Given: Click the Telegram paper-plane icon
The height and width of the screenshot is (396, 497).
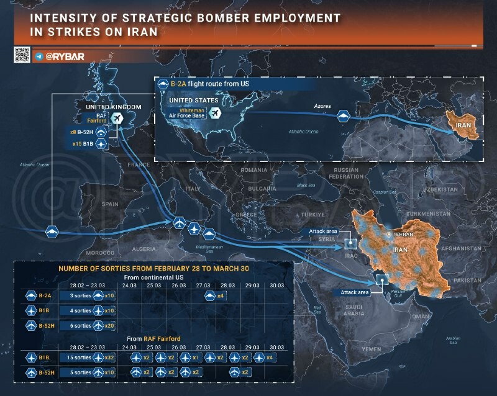Looking at the screenshot, I should pos(40,56).
